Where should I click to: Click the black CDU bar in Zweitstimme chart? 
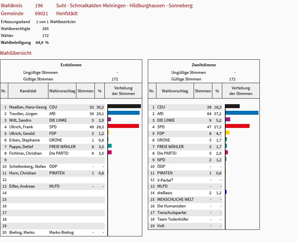(x=232, y=106)
